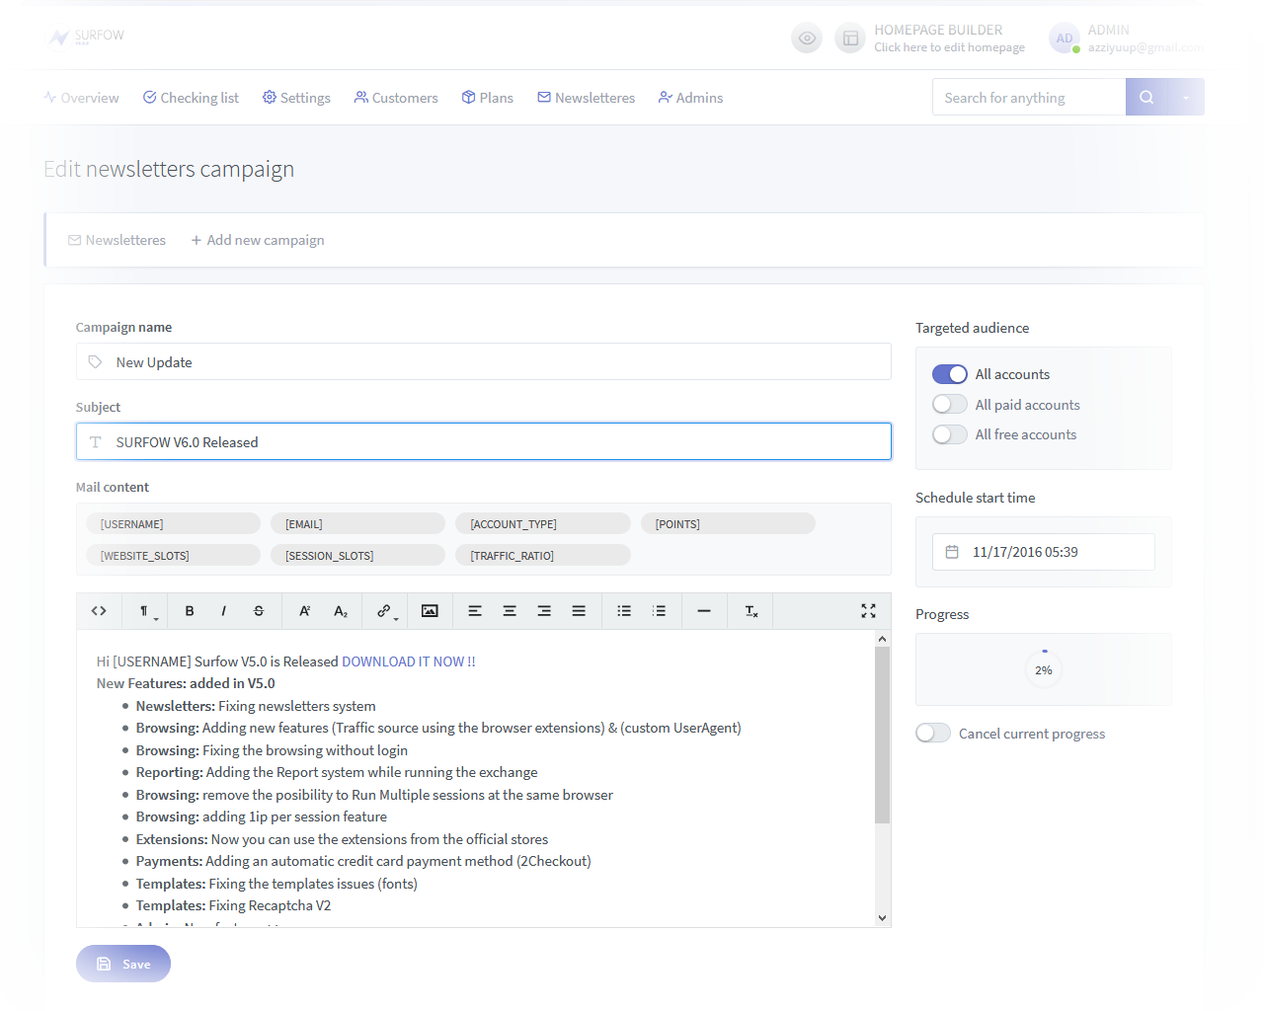Insert [EMAIL] placeholder tag

[358, 524]
